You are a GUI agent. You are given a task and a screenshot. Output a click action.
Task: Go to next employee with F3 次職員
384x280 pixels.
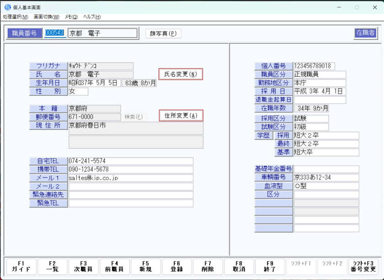tap(83, 267)
